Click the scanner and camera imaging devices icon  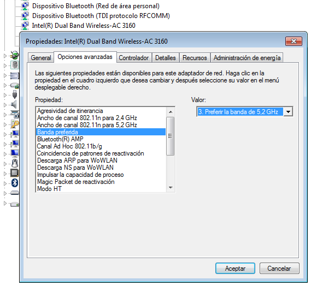coord(15,114)
